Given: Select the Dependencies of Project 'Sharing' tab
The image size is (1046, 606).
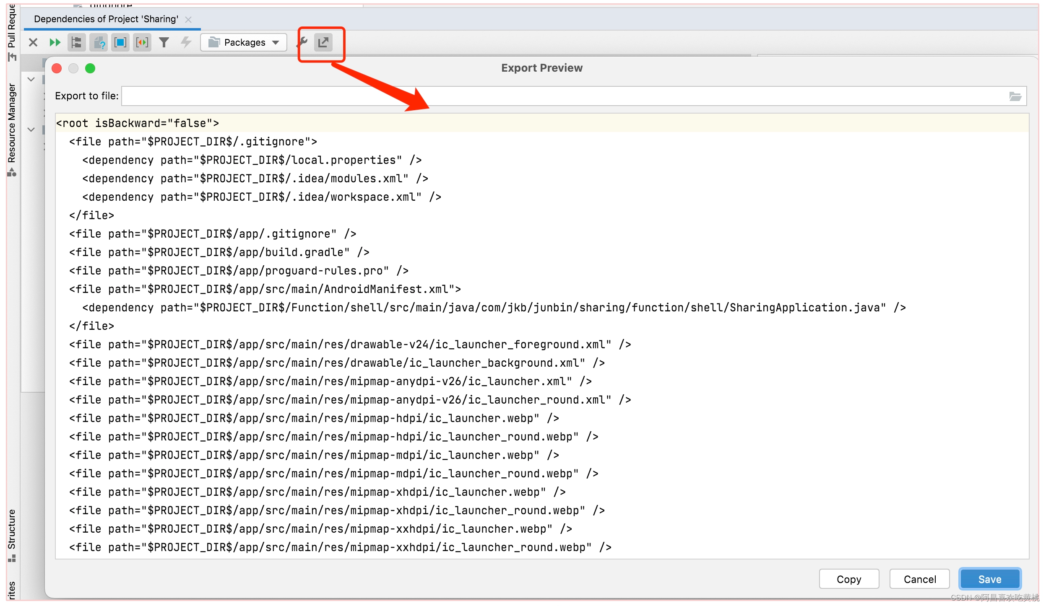Looking at the screenshot, I should 106,19.
